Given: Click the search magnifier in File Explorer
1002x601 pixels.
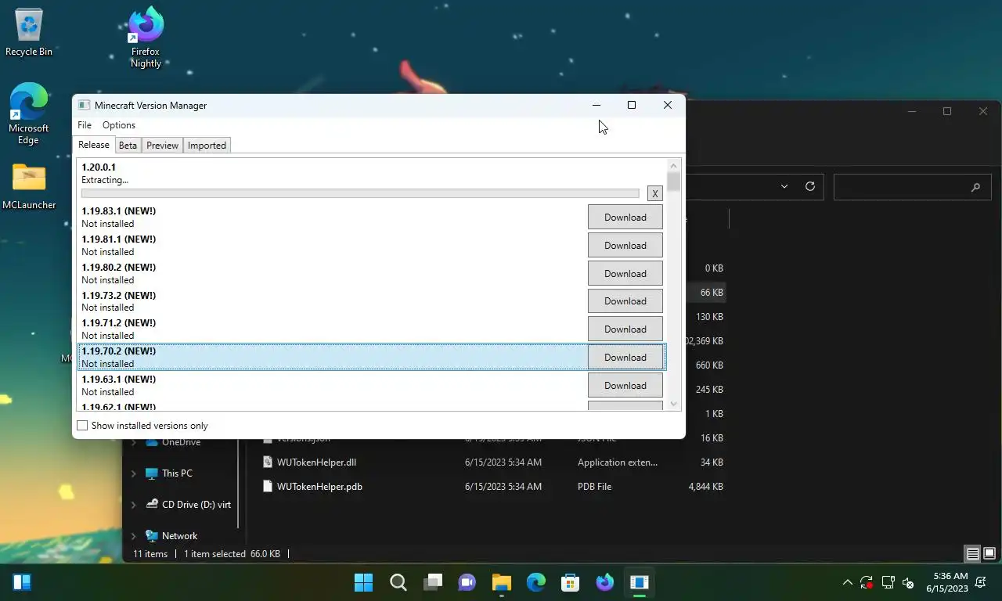Looking at the screenshot, I should point(975,187).
